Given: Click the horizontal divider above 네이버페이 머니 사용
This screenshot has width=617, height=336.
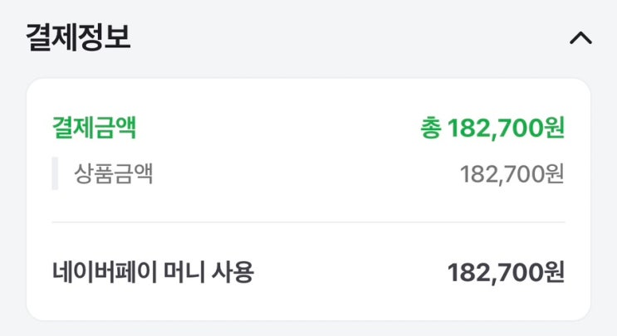Looking at the screenshot, I should (x=308, y=222).
